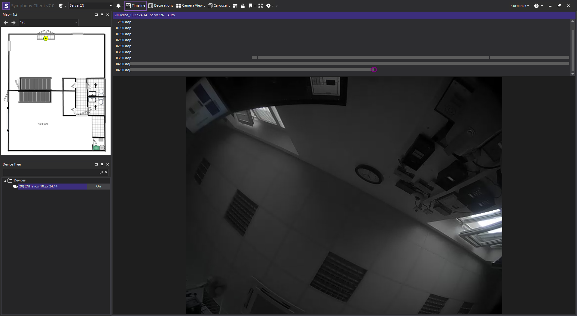This screenshot has width=577, height=316.
Task: Click the bookmark icon
Action: [251, 6]
